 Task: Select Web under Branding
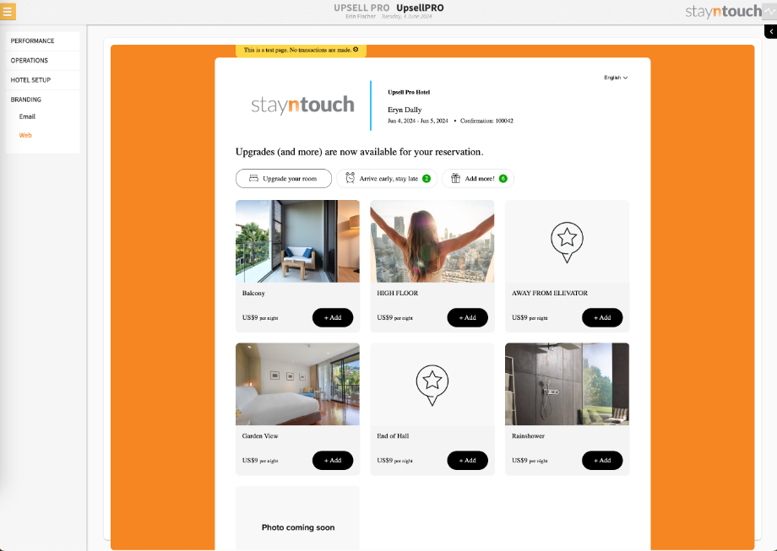pos(25,135)
